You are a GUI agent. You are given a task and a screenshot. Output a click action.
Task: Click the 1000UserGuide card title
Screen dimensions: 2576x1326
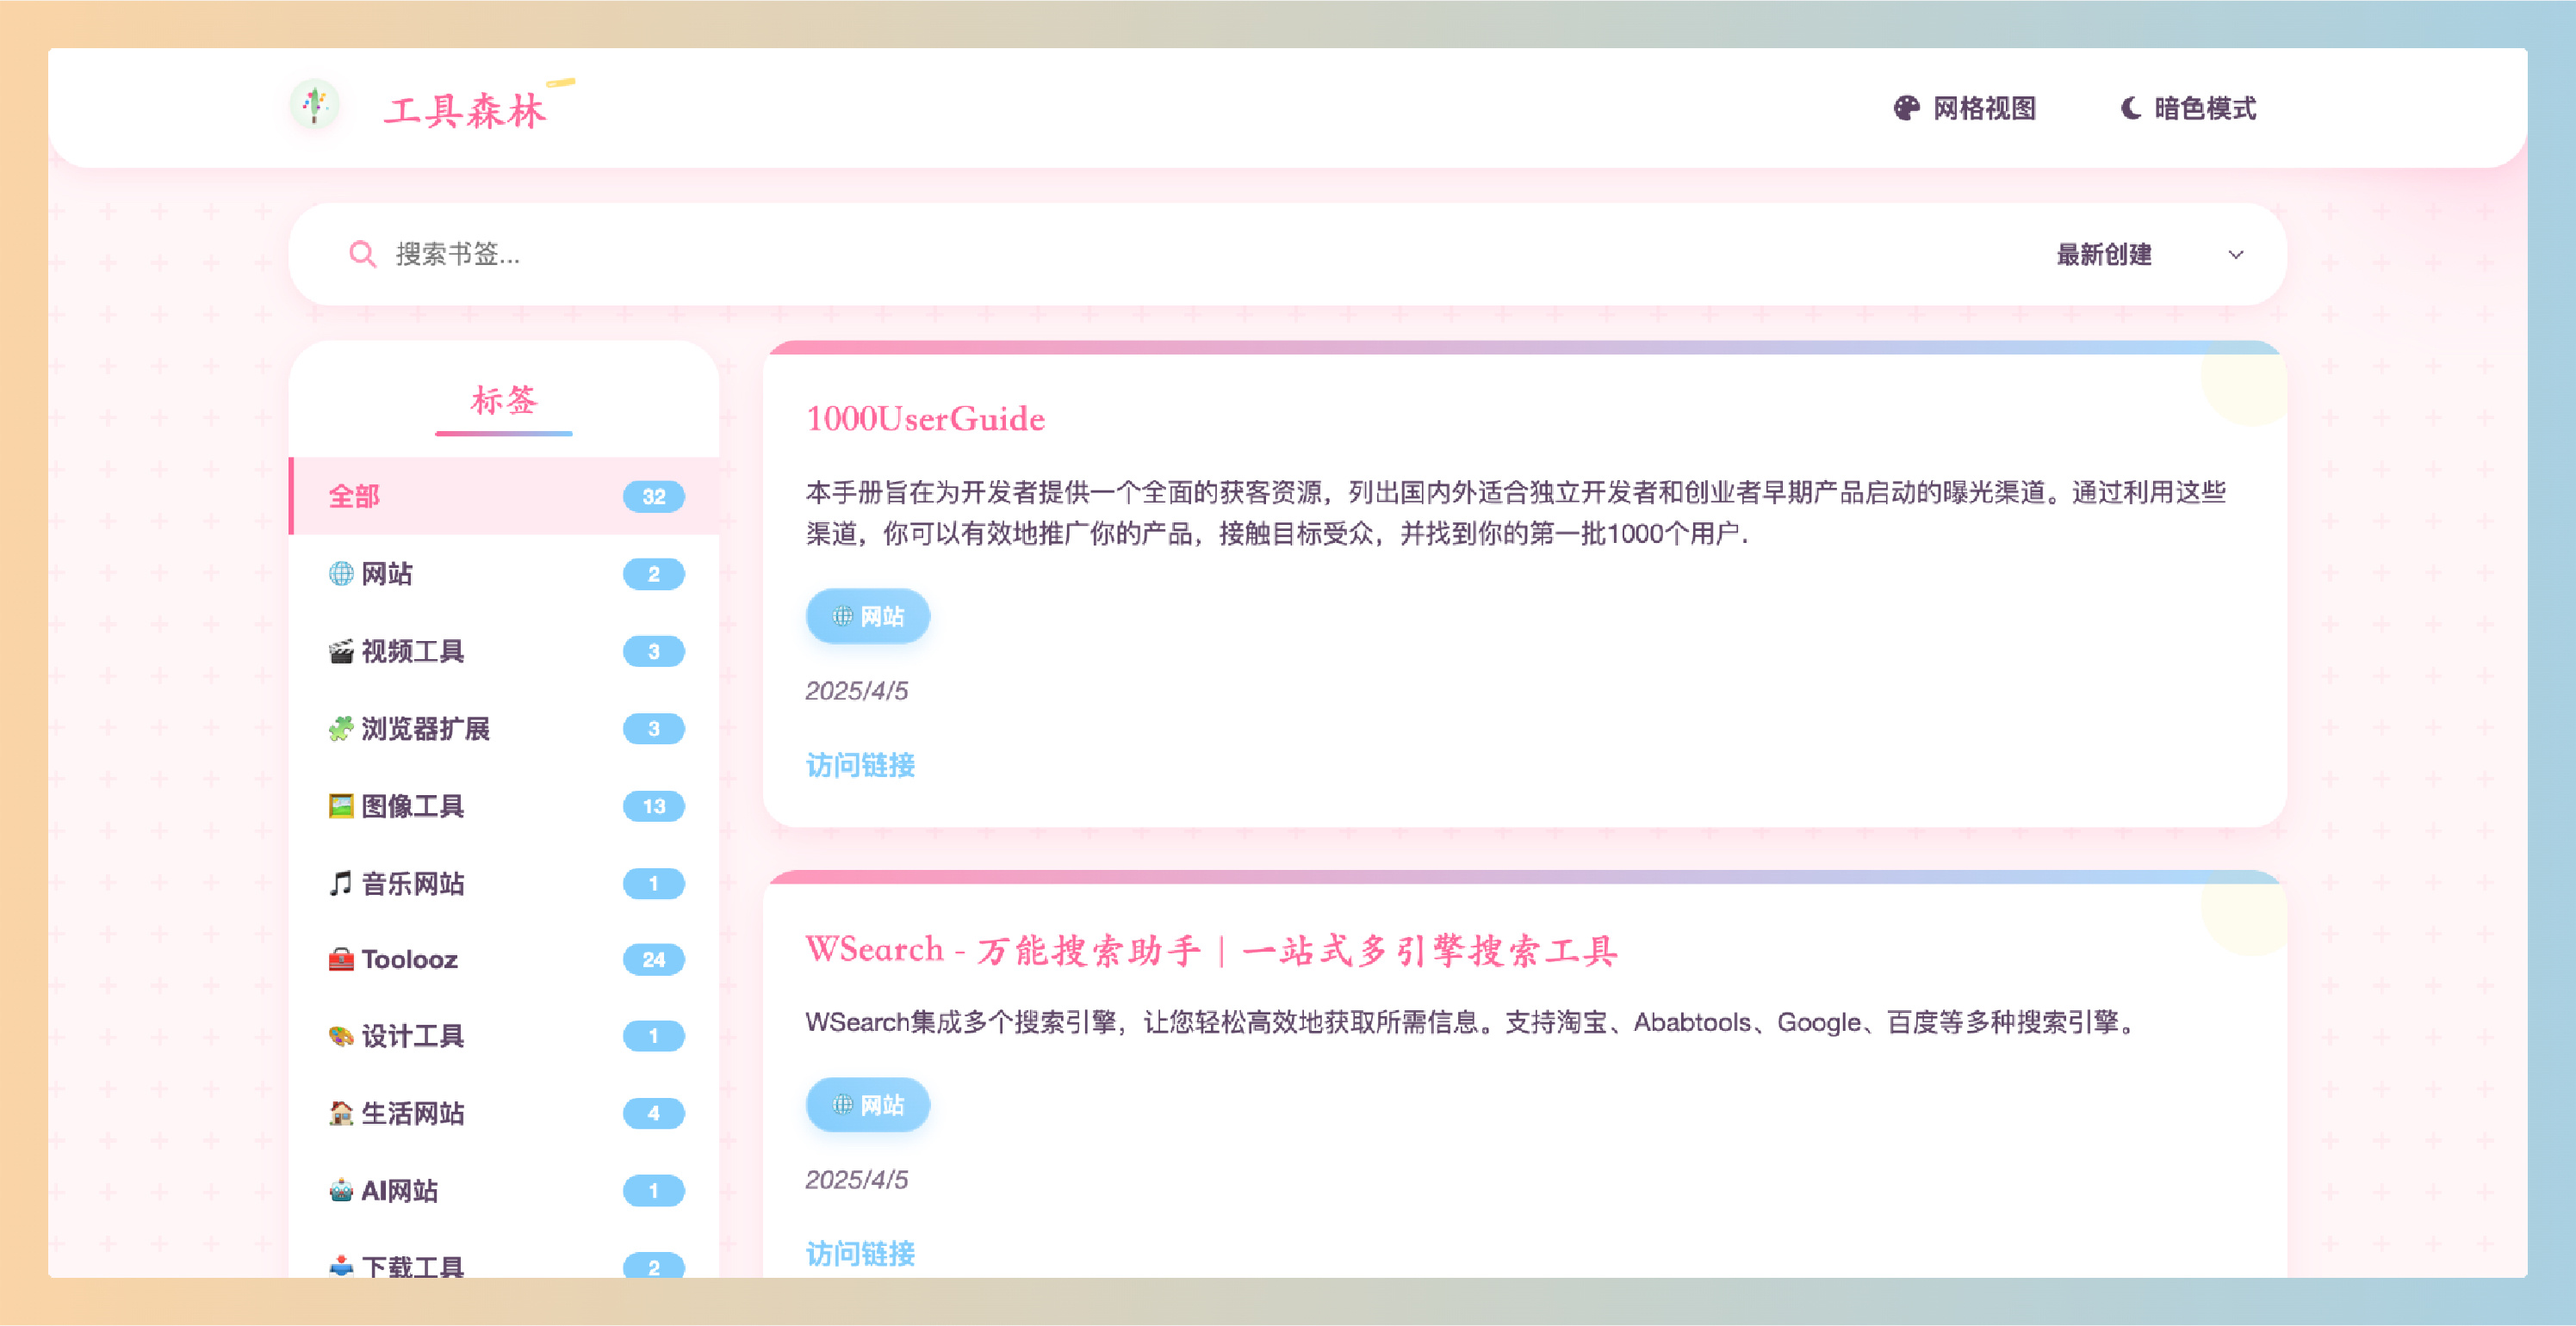925,419
